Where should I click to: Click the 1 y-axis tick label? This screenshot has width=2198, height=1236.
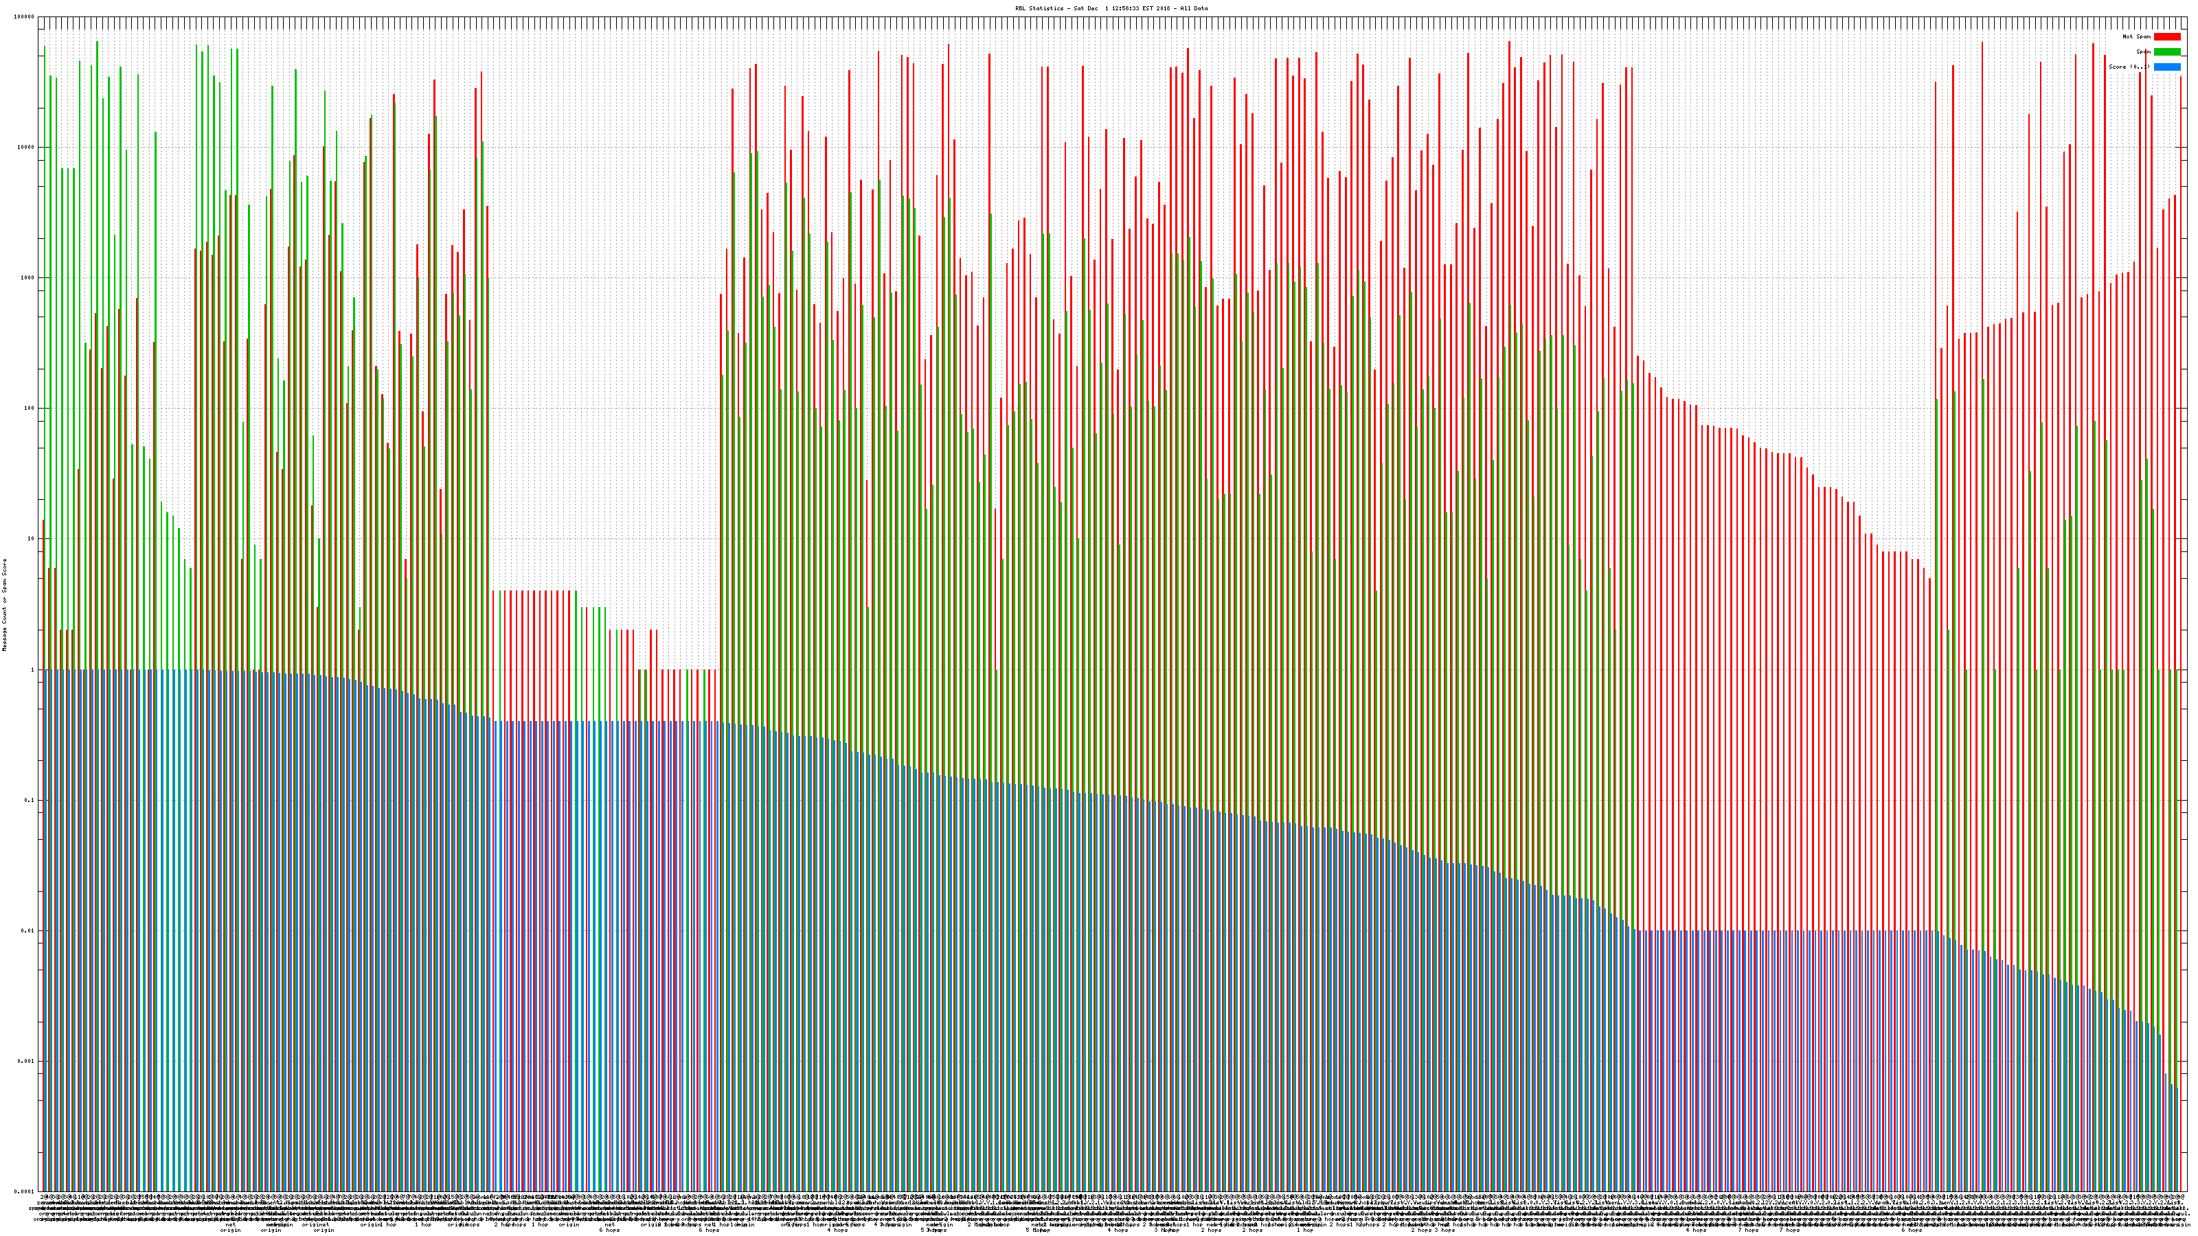tap(33, 669)
